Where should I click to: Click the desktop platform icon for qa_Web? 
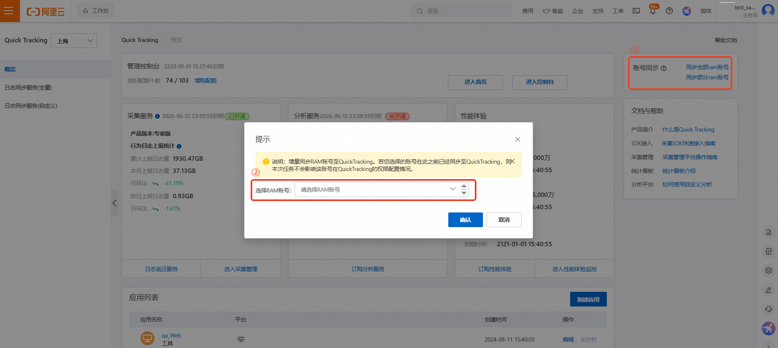tap(241, 339)
